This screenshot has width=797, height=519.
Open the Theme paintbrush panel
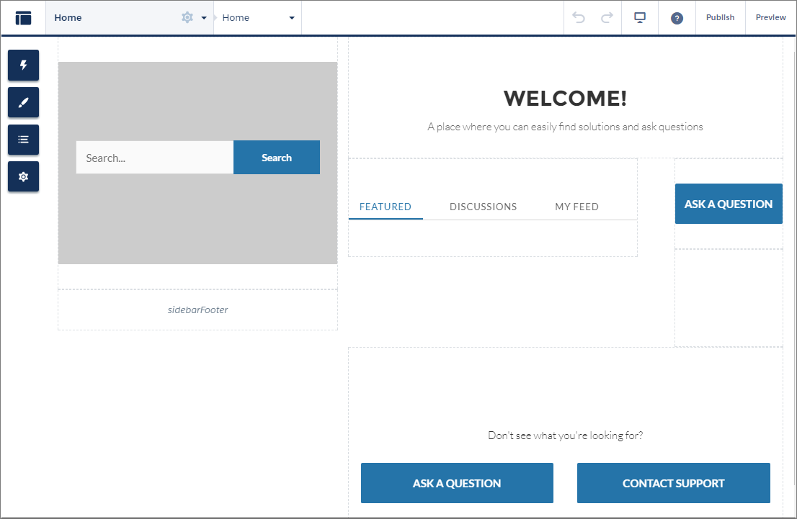click(23, 102)
